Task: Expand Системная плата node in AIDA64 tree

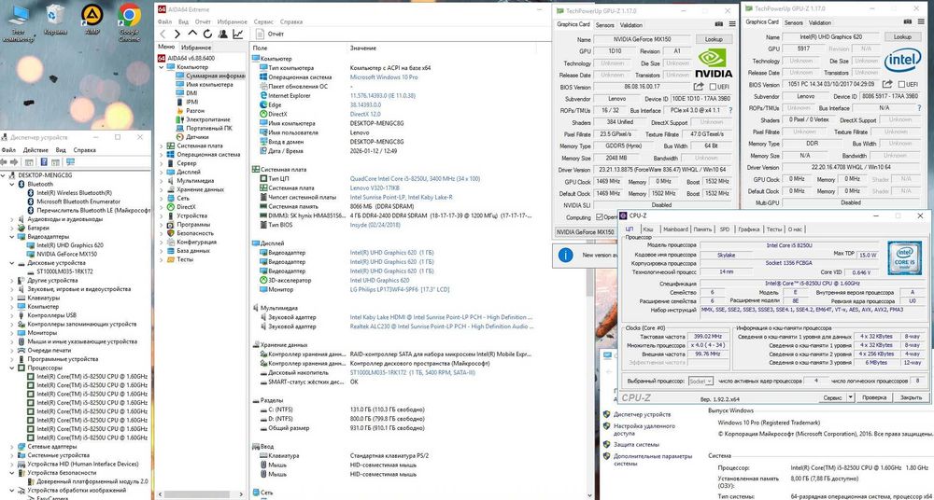Action: (x=162, y=146)
